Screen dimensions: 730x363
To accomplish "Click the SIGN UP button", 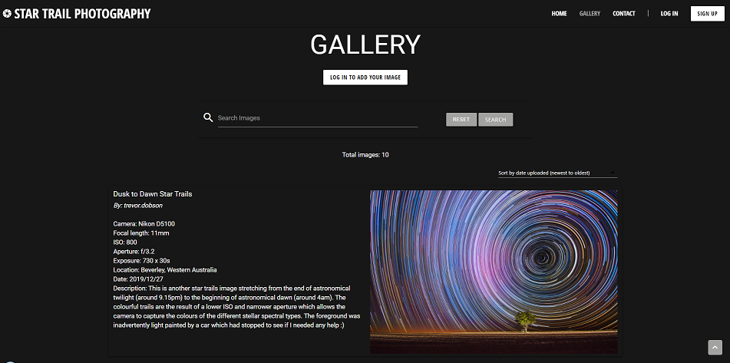I will click(707, 14).
